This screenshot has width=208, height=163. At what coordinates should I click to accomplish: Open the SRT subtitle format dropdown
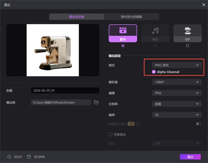coord(177,143)
